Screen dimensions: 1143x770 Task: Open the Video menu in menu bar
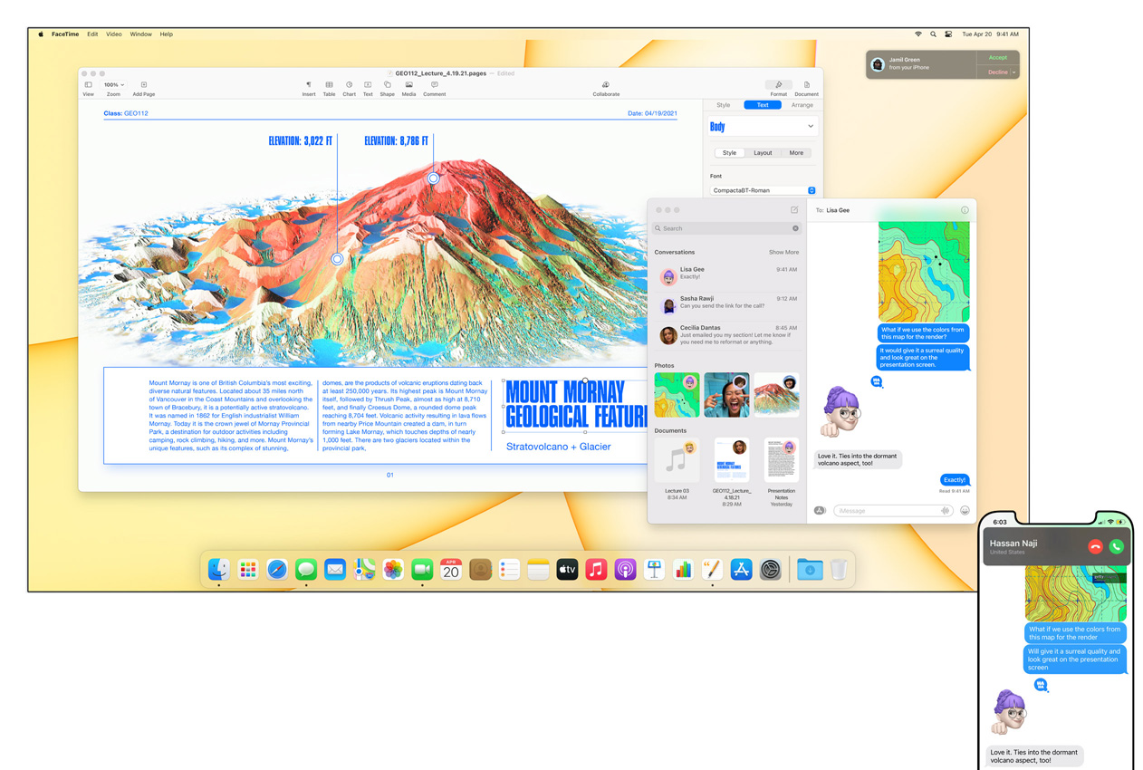click(114, 34)
